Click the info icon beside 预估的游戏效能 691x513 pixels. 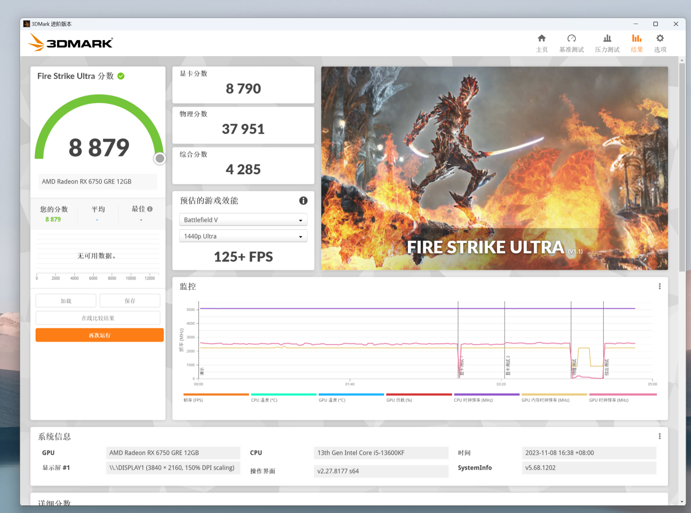tap(303, 201)
